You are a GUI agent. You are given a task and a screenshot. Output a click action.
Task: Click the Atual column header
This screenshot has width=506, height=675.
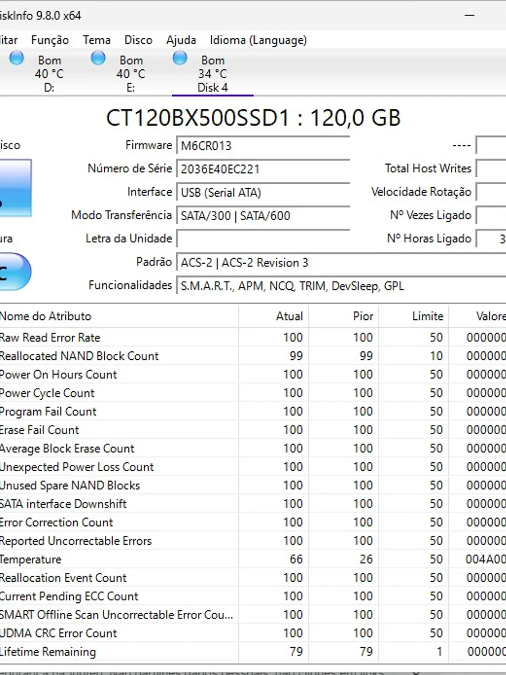[x=273, y=316]
